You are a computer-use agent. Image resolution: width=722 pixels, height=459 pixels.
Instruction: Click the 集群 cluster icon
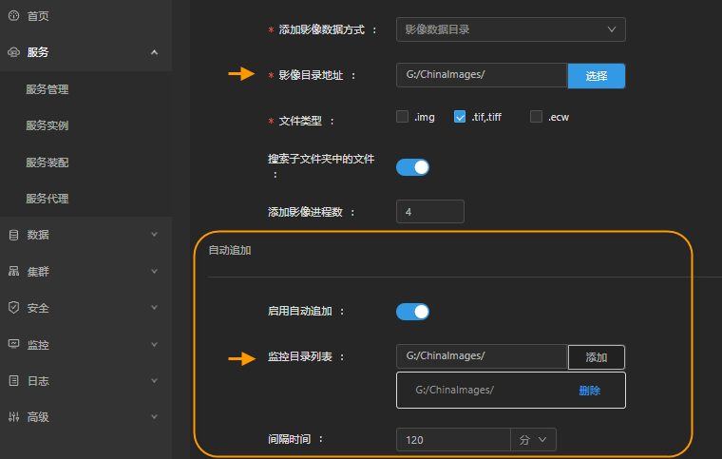click(13, 271)
